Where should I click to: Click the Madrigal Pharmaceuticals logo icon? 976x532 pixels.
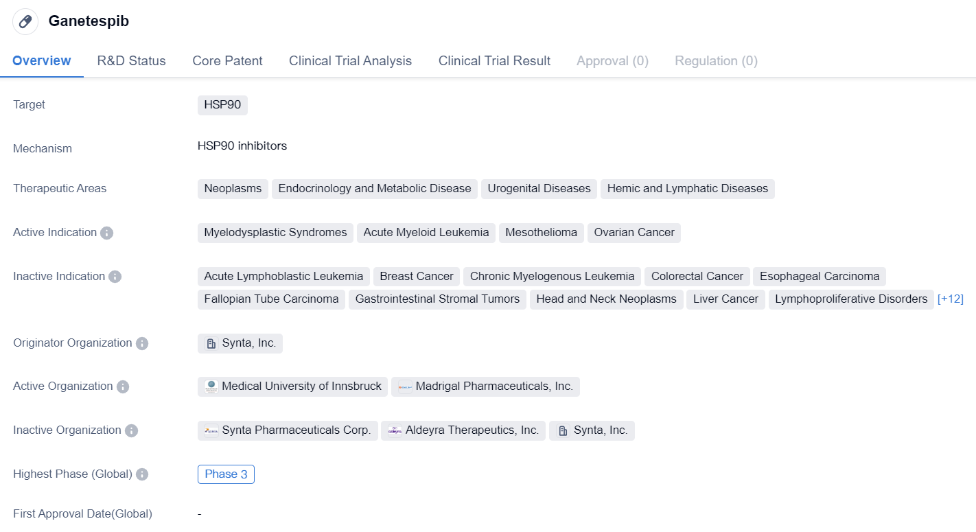[x=405, y=386]
